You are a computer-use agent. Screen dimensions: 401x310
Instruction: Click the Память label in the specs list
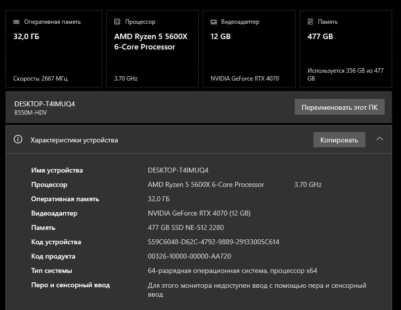click(x=43, y=227)
